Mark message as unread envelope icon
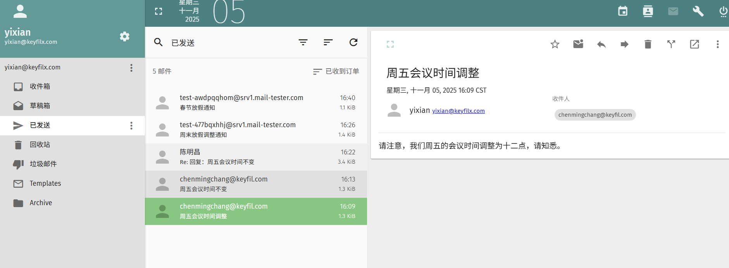Viewport: 729px width, 268px height. (x=578, y=44)
